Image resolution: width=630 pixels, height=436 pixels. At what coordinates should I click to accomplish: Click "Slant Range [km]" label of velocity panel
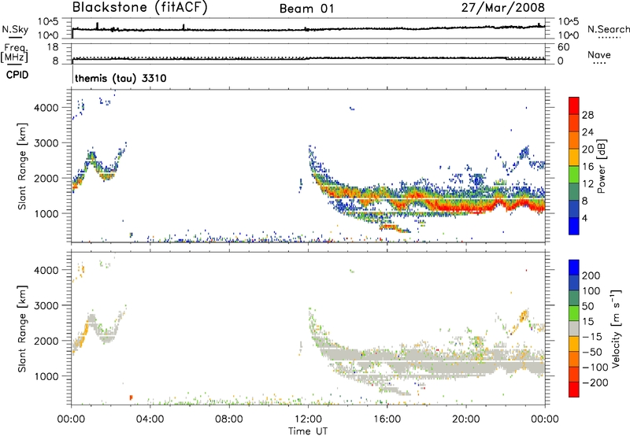coord(22,329)
